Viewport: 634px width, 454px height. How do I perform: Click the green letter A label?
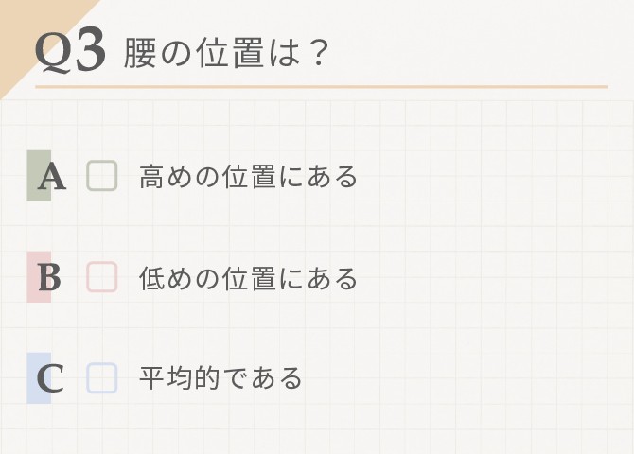point(52,177)
